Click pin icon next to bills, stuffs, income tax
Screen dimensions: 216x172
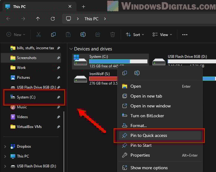point(59,48)
